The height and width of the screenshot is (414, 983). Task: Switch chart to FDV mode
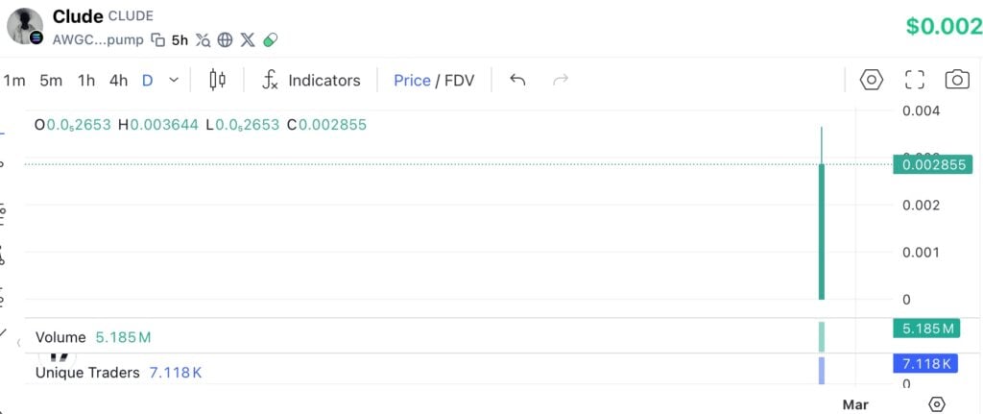459,81
